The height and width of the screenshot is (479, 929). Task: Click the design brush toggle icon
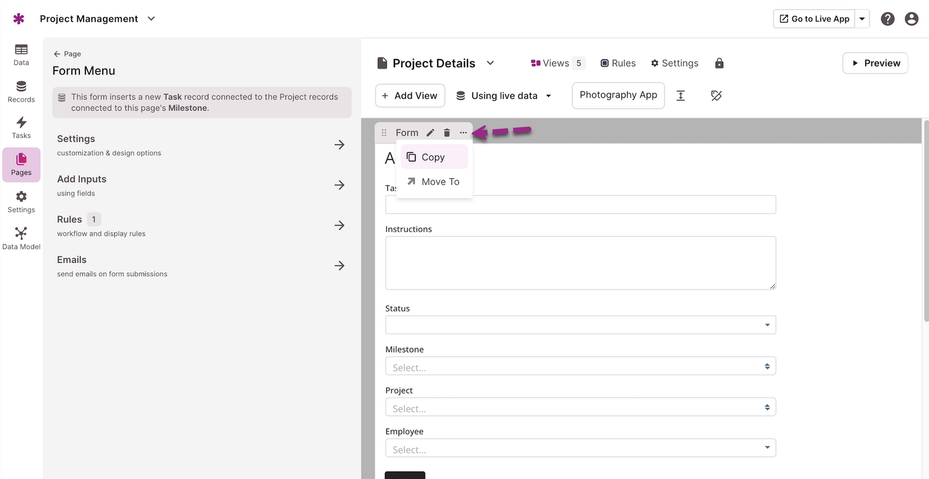(x=717, y=95)
